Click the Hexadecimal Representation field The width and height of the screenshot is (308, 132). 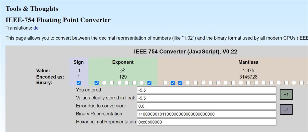click(207, 122)
